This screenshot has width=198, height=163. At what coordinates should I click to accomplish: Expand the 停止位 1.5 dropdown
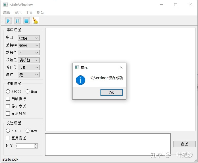coord(29,68)
